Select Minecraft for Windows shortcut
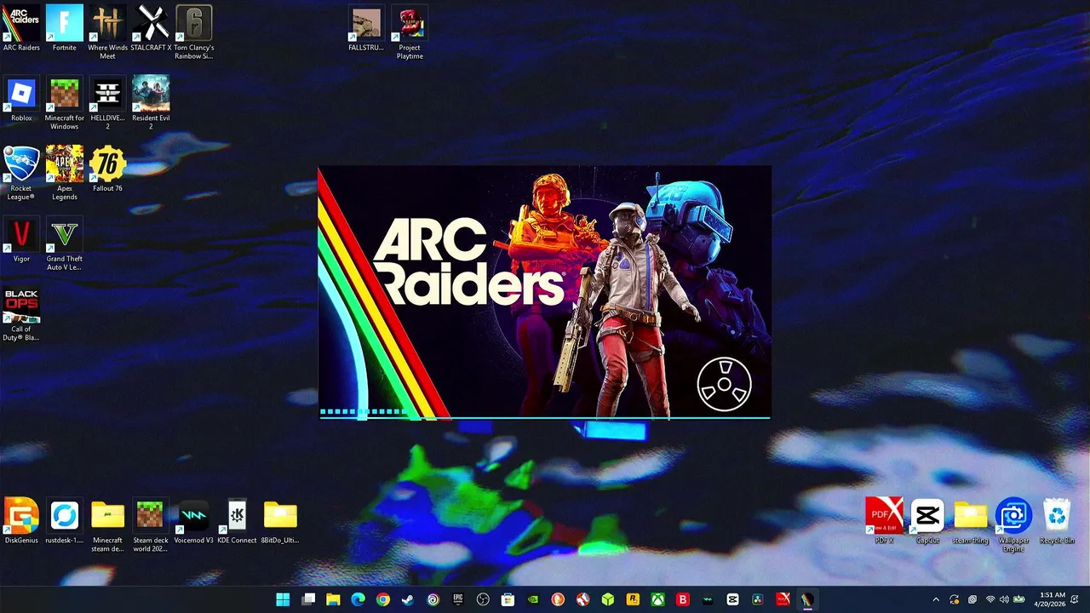 coord(65,103)
